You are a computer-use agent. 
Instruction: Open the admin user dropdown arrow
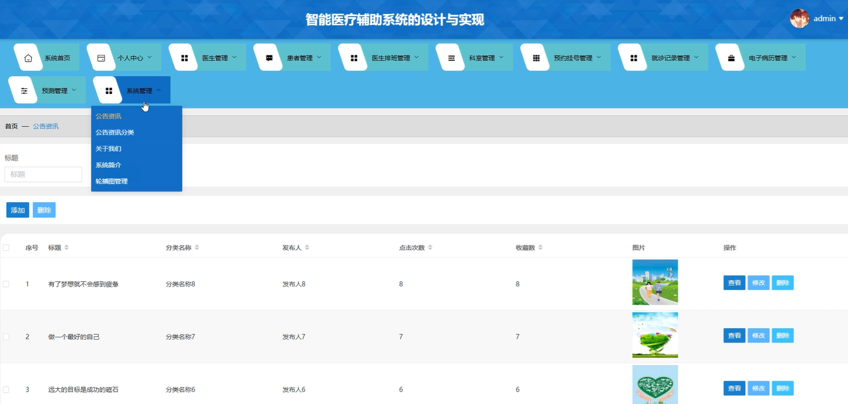tap(841, 19)
